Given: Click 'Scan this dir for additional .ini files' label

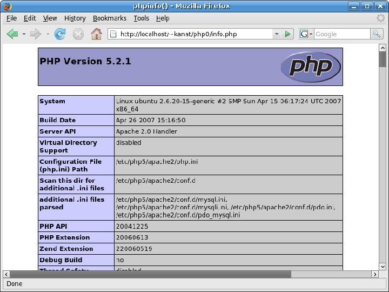Looking at the screenshot, I should 72,184.
